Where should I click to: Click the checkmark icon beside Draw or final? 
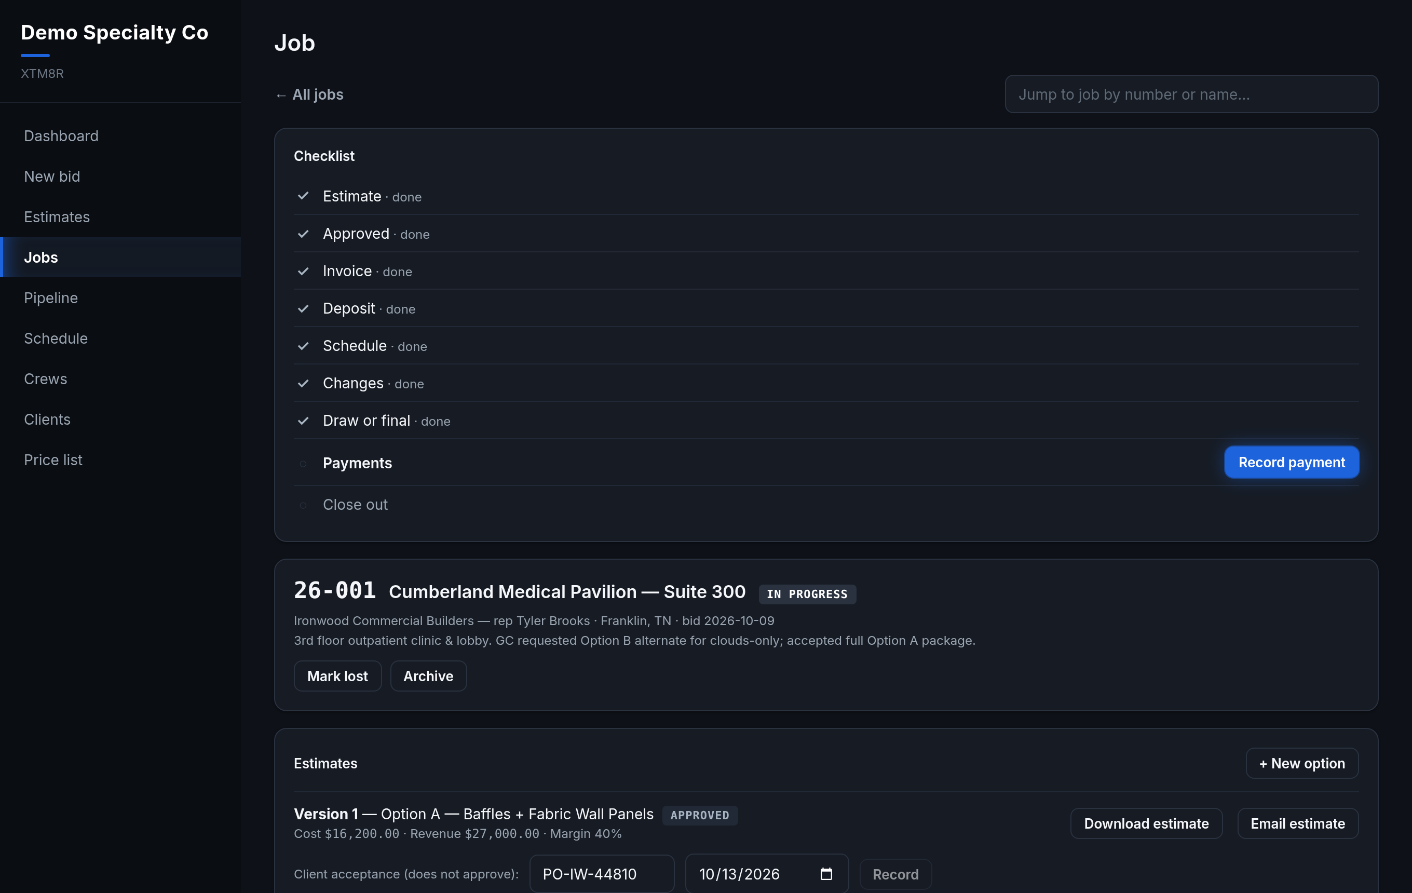303,421
